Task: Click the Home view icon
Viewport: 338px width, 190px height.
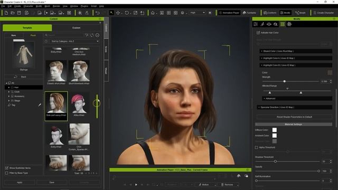Action: point(153,13)
